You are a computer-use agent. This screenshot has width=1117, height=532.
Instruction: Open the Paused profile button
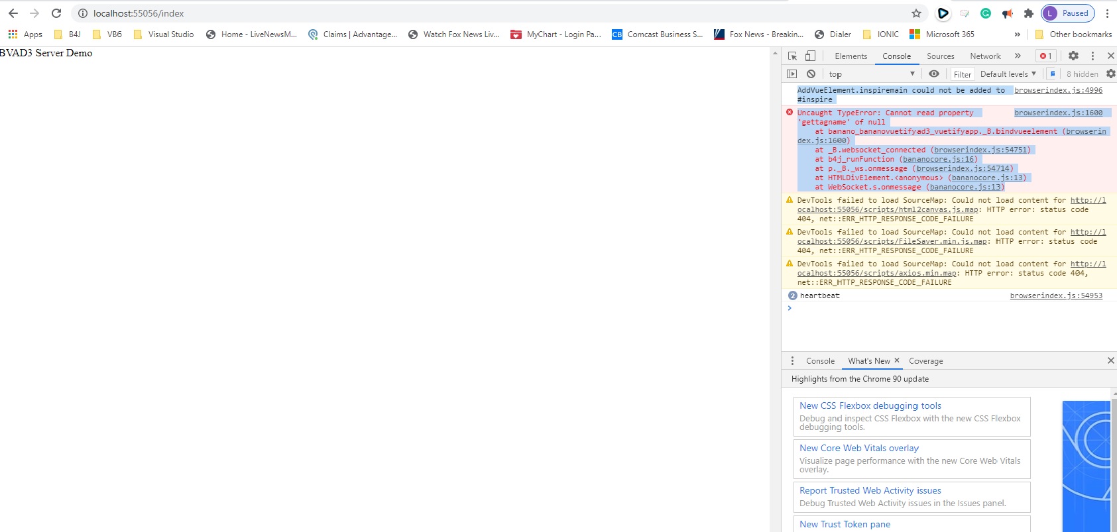pyautogui.click(x=1068, y=13)
